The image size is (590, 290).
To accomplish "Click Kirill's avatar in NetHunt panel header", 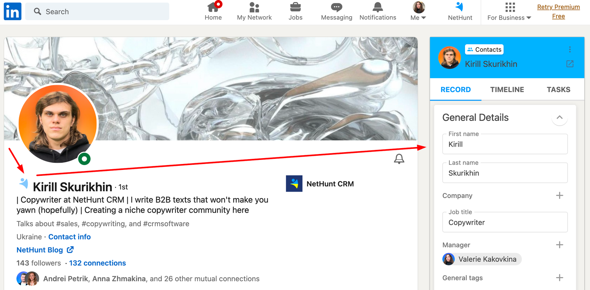I will 449,58.
